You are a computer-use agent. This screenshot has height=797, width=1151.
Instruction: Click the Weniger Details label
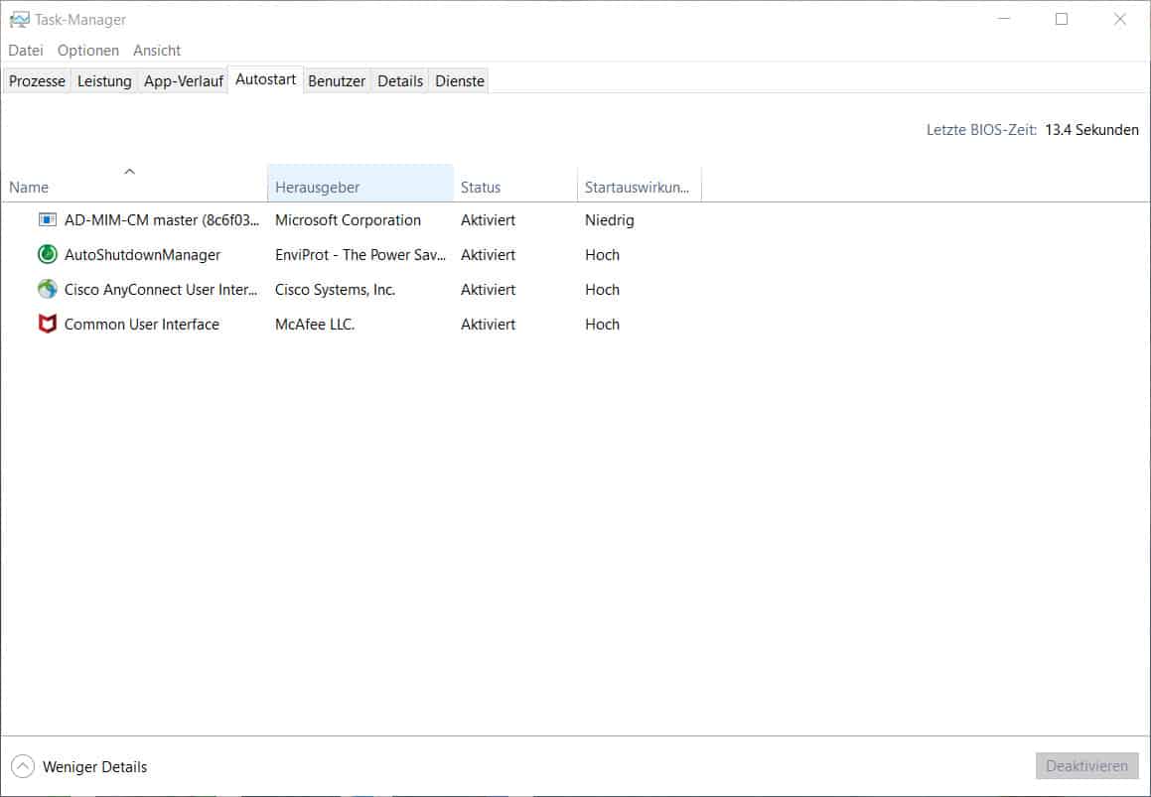pos(94,767)
